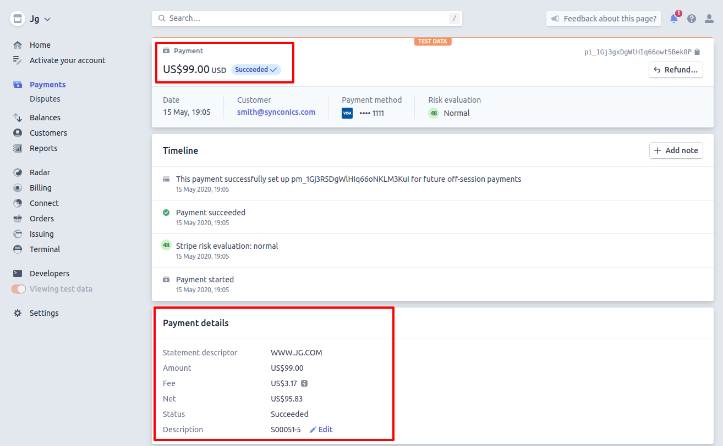Click the Settings gear icon

(x=18, y=313)
